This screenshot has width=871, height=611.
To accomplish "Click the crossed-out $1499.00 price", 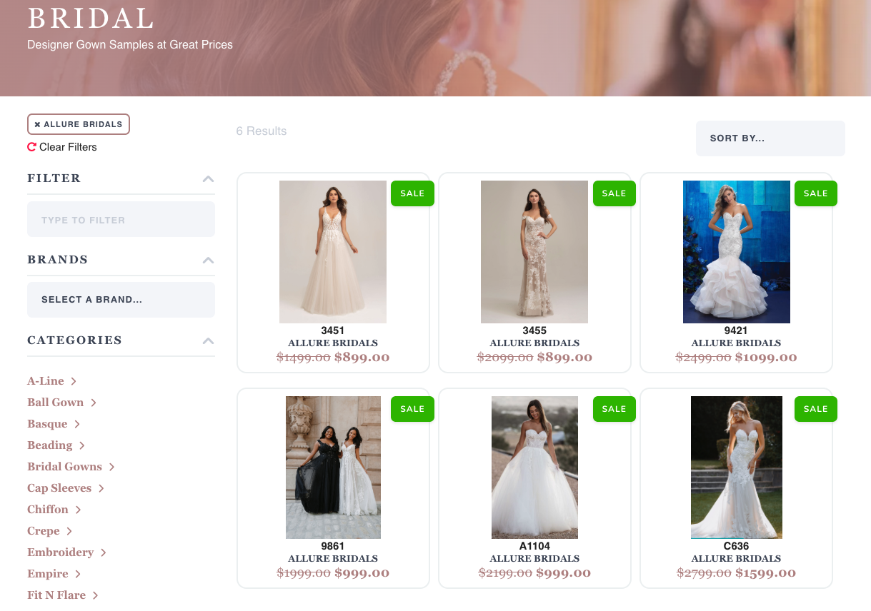I will [x=304, y=357].
